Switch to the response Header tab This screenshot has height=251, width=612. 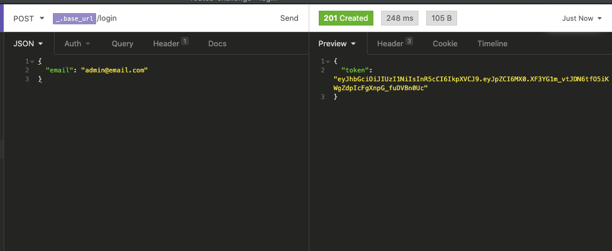pos(391,44)
